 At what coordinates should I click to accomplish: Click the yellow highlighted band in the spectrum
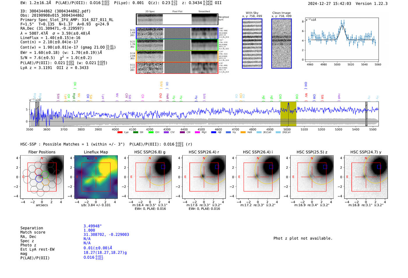288,114
